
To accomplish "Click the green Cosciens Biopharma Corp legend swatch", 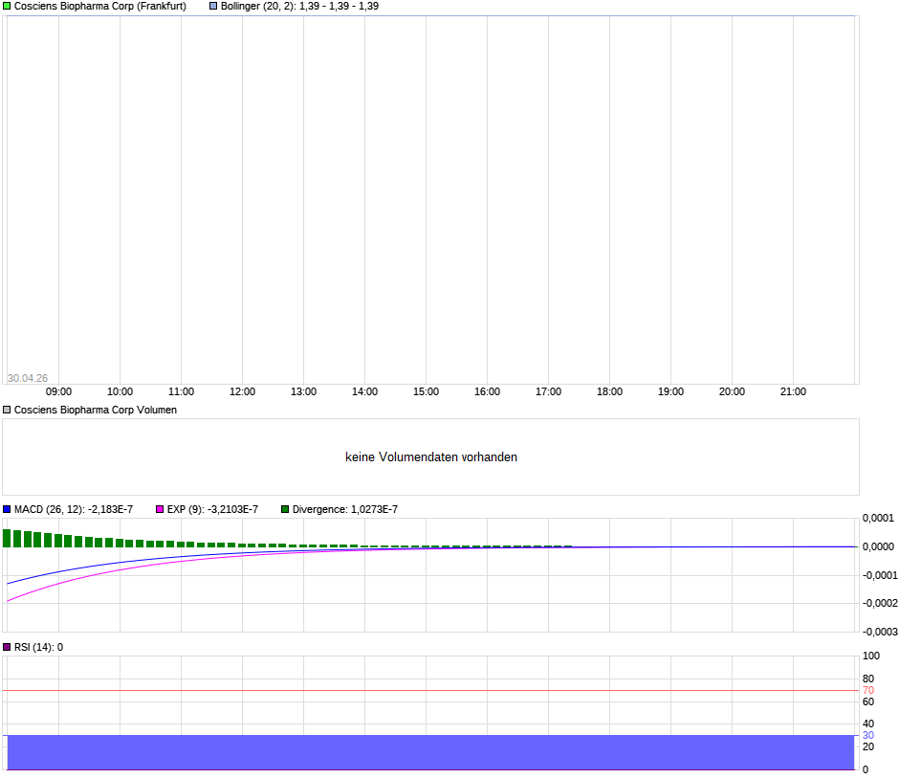I will click(x=7, y=7).
